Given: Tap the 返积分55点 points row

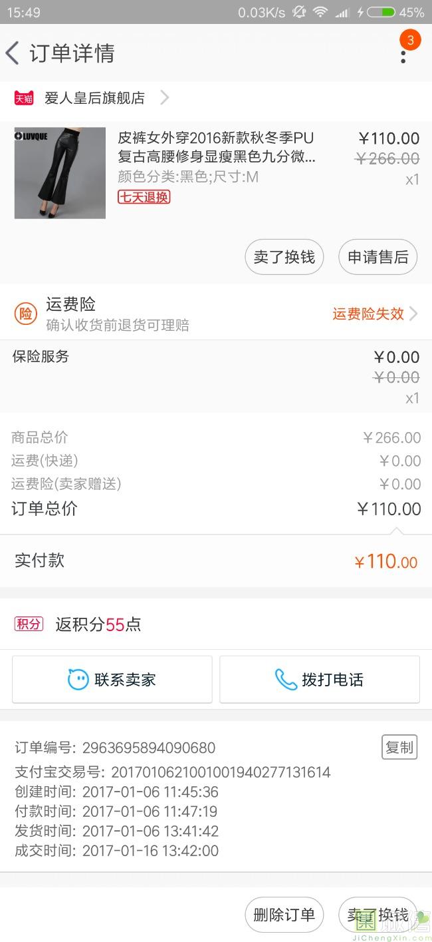Looking at the screenshot, I should coord(98,624).
